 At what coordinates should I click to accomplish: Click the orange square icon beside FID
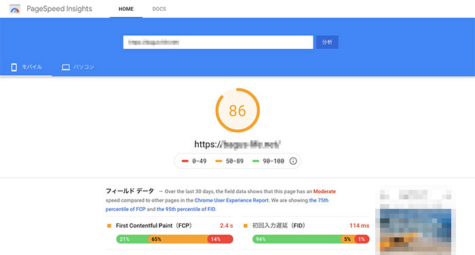[x=246, y=226]
